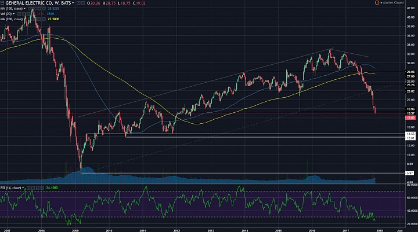Image resolution: width=418 pixels, height=232 pixels.
Task: Click the MA (100, close) legend label
Action: tap(12, 9)
